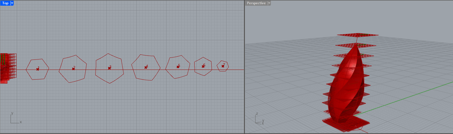
Task: Select the topmost red grid plane in Perspective
Action: (x=358, y=35)
